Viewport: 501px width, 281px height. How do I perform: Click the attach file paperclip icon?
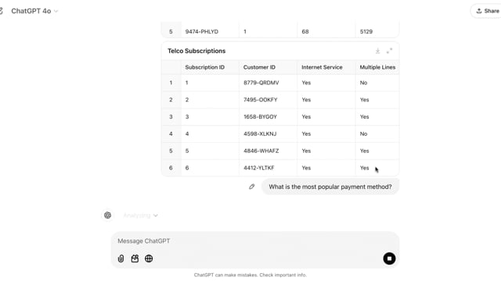121,258
